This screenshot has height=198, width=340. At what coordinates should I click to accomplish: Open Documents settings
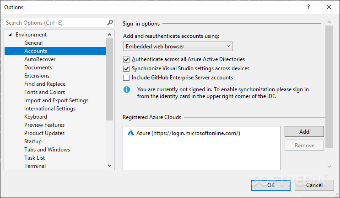[38, 68]
